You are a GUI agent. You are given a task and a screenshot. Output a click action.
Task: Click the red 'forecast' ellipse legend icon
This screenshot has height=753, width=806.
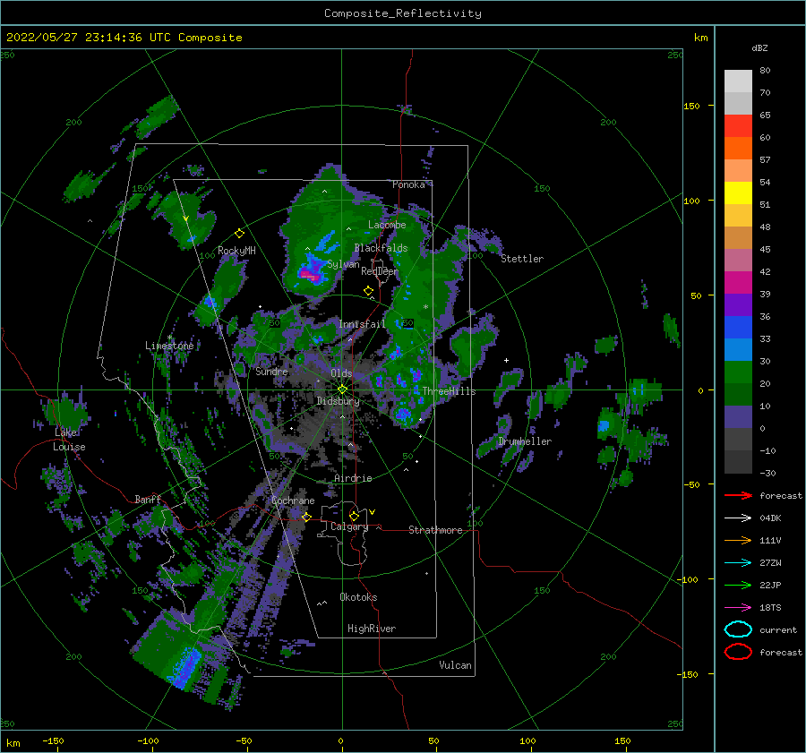coord(738,652)
